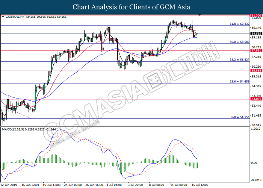Click the chart shift triangle marker at top
This screenshot has width=263, height=188.
(x=199, y=15)
